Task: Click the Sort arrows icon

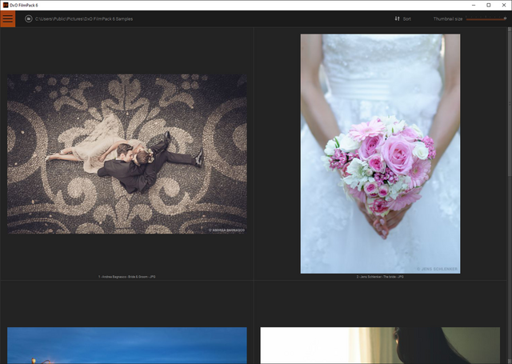Action: pyautogui.click(x=397, y=18)
